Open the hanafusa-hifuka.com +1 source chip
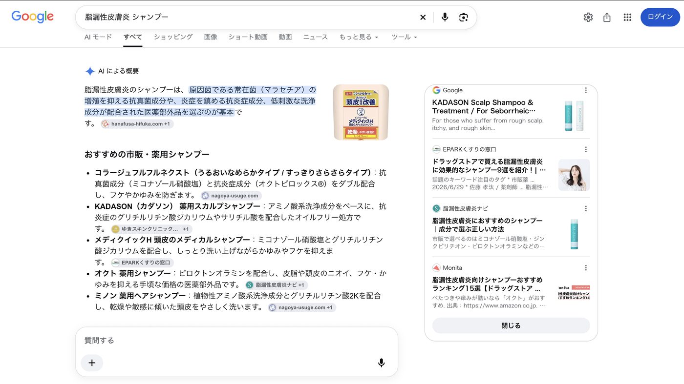 (x=137, y=124)
